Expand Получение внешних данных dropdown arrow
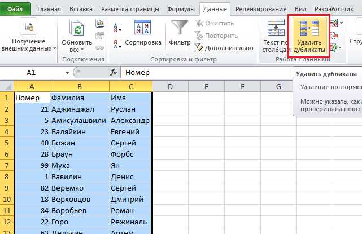Viewport: 362px width, 234px height. 54,48
